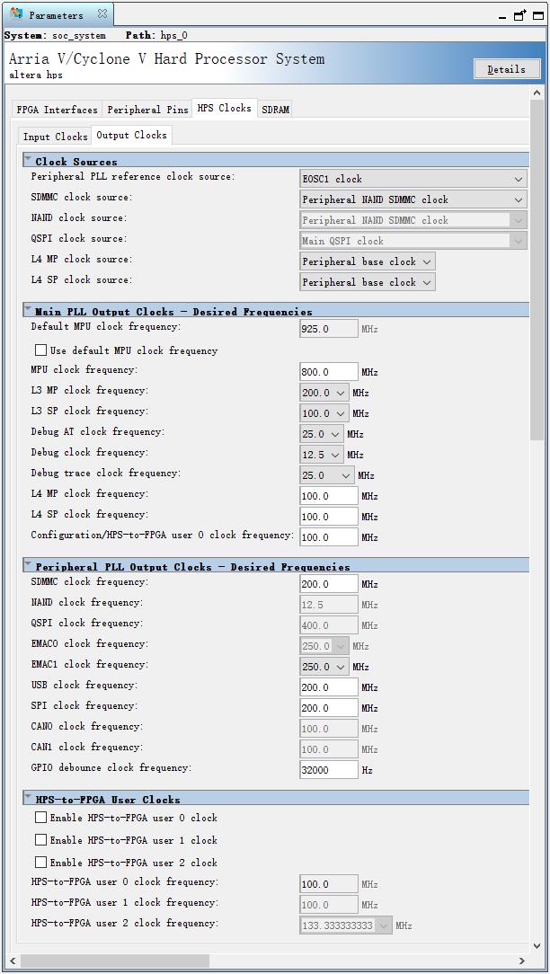The width and height of the screenshot is (550, 974).
Task: Detach the Parameters panel into its own window
Action: click(x=520, y=15)
